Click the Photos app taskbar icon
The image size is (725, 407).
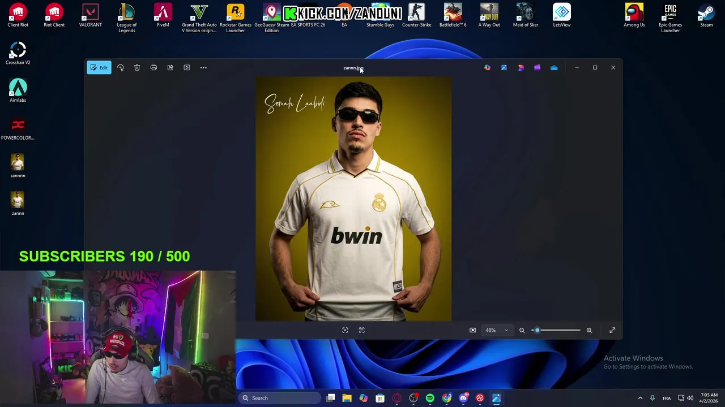[496, 398]
